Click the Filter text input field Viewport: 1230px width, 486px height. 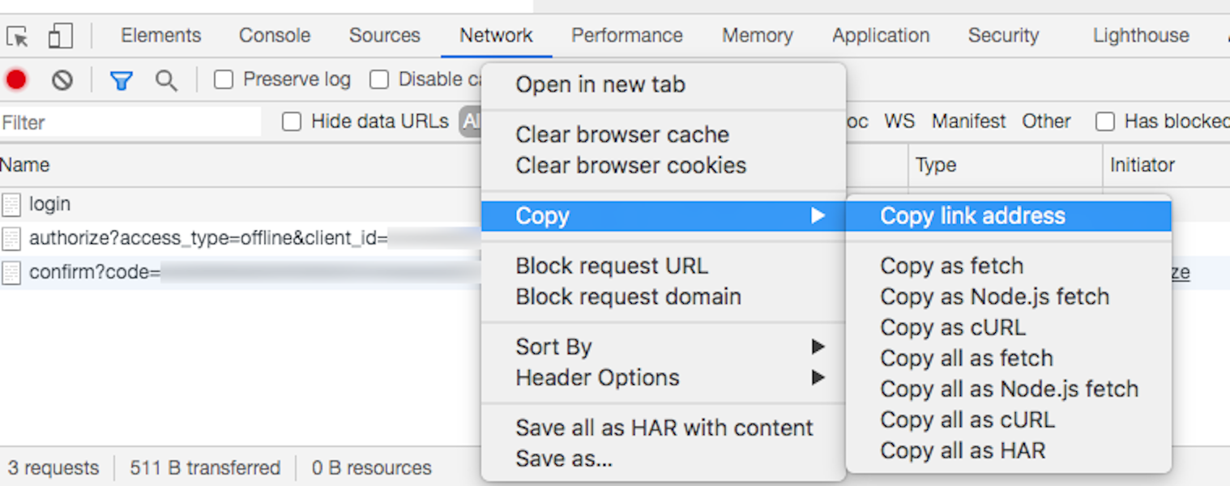click(x=130, y=122)
